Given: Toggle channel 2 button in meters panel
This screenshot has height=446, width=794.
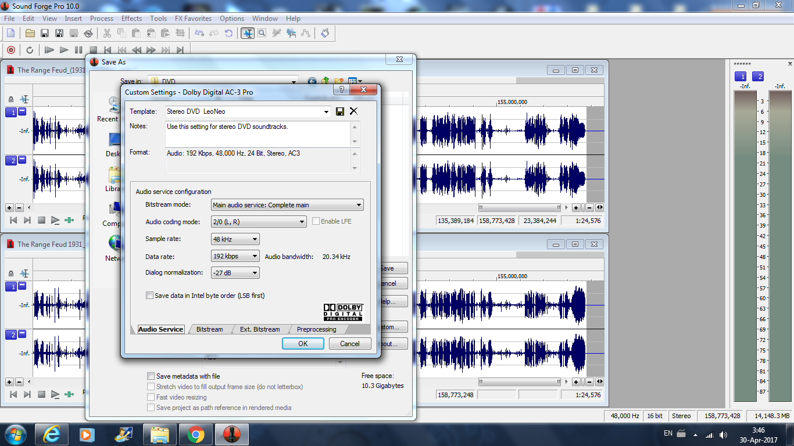Looking at the screenshot, I should pyautogui.click(x=758, y=77).
